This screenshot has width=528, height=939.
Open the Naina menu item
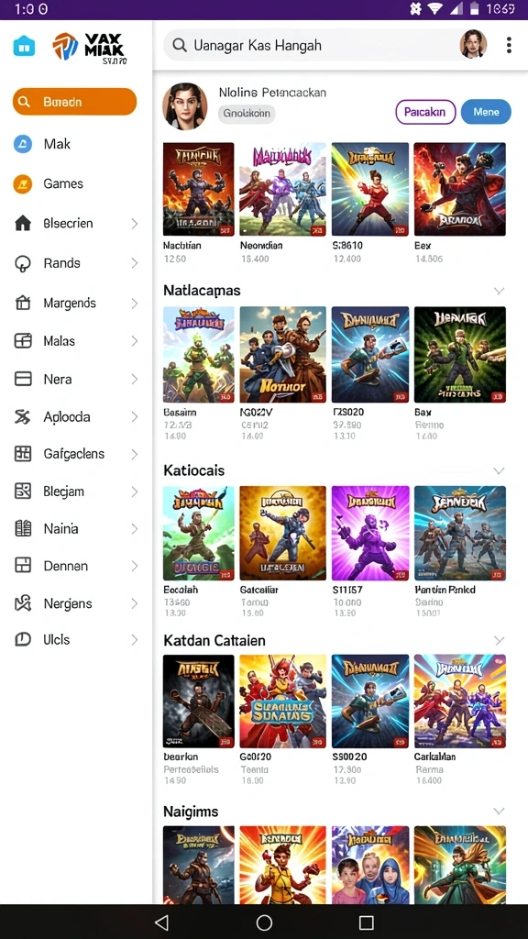[x=77, y=528]
